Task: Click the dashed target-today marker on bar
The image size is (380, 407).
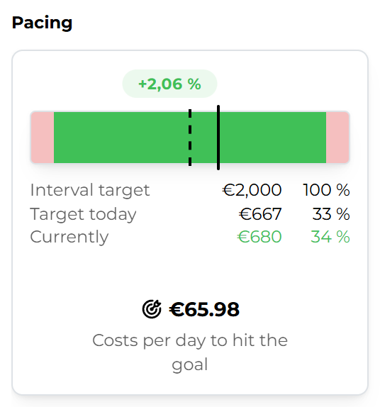Action: click(190, 138)
